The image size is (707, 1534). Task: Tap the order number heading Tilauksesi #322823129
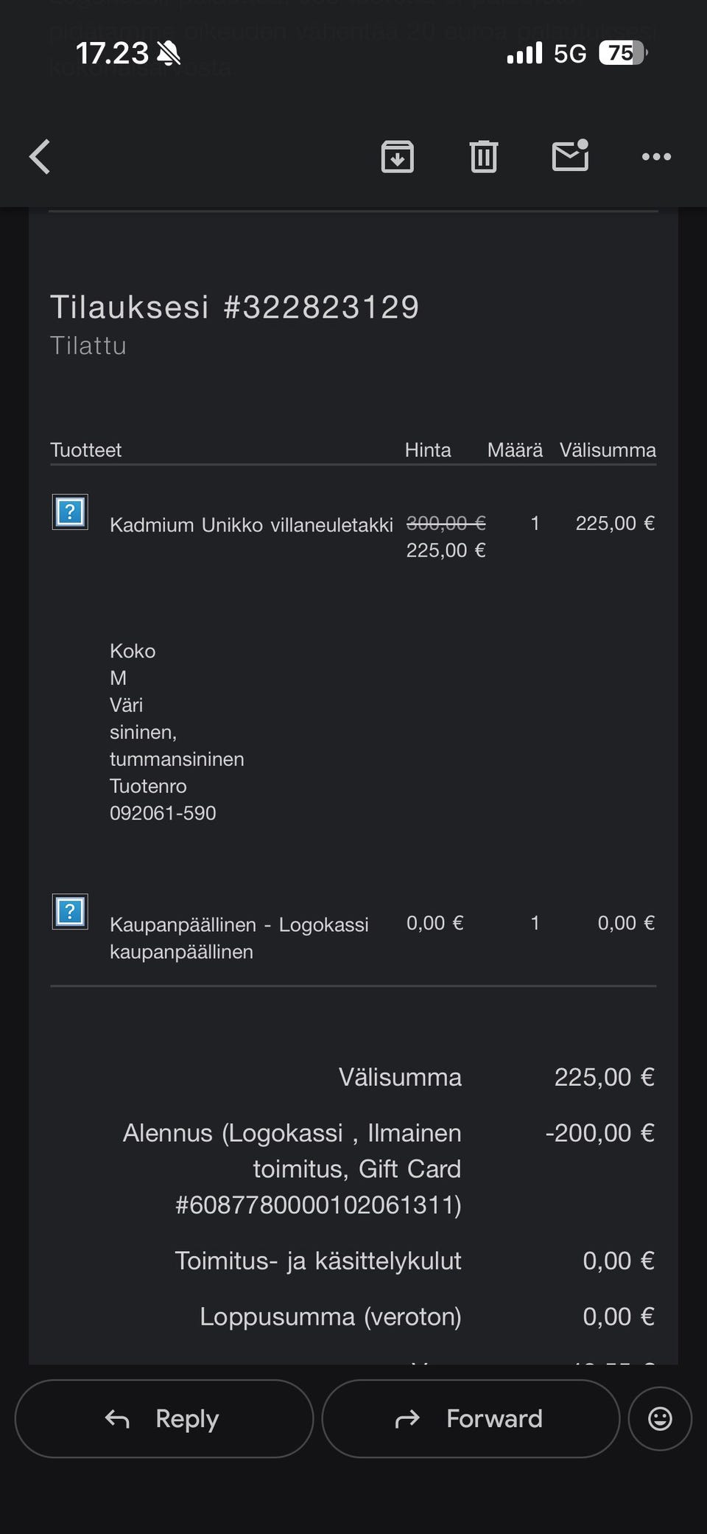(234, 307)
